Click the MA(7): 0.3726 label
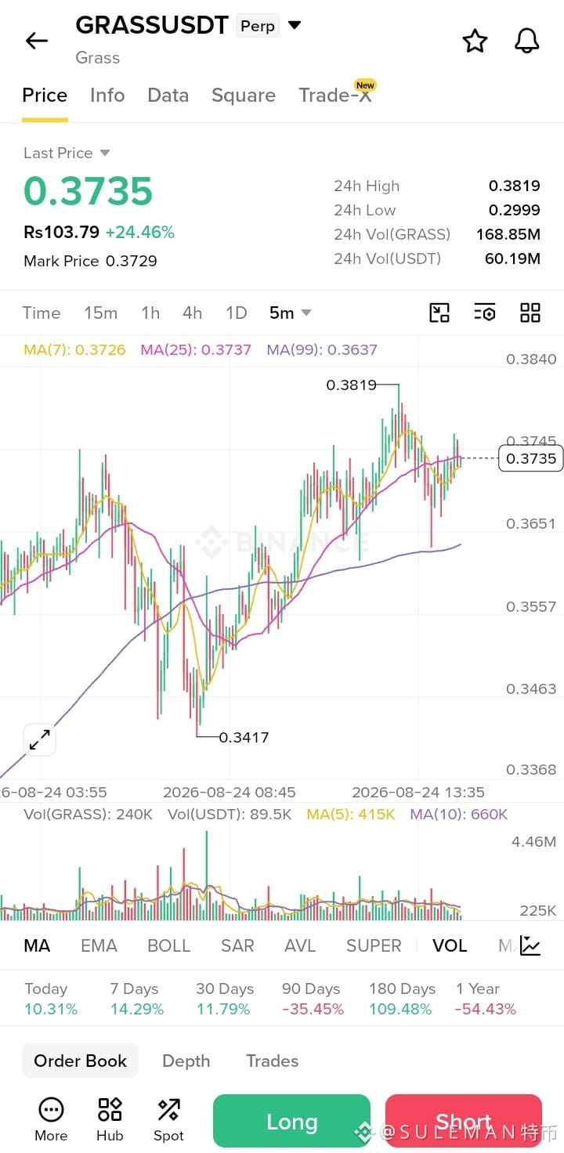 tap(74, 349)
